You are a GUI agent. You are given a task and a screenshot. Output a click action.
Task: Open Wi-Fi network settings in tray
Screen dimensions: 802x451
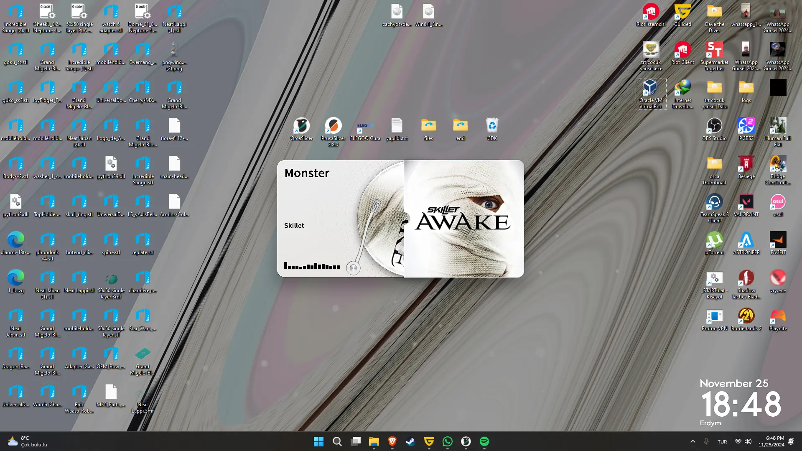pos(738,441)
